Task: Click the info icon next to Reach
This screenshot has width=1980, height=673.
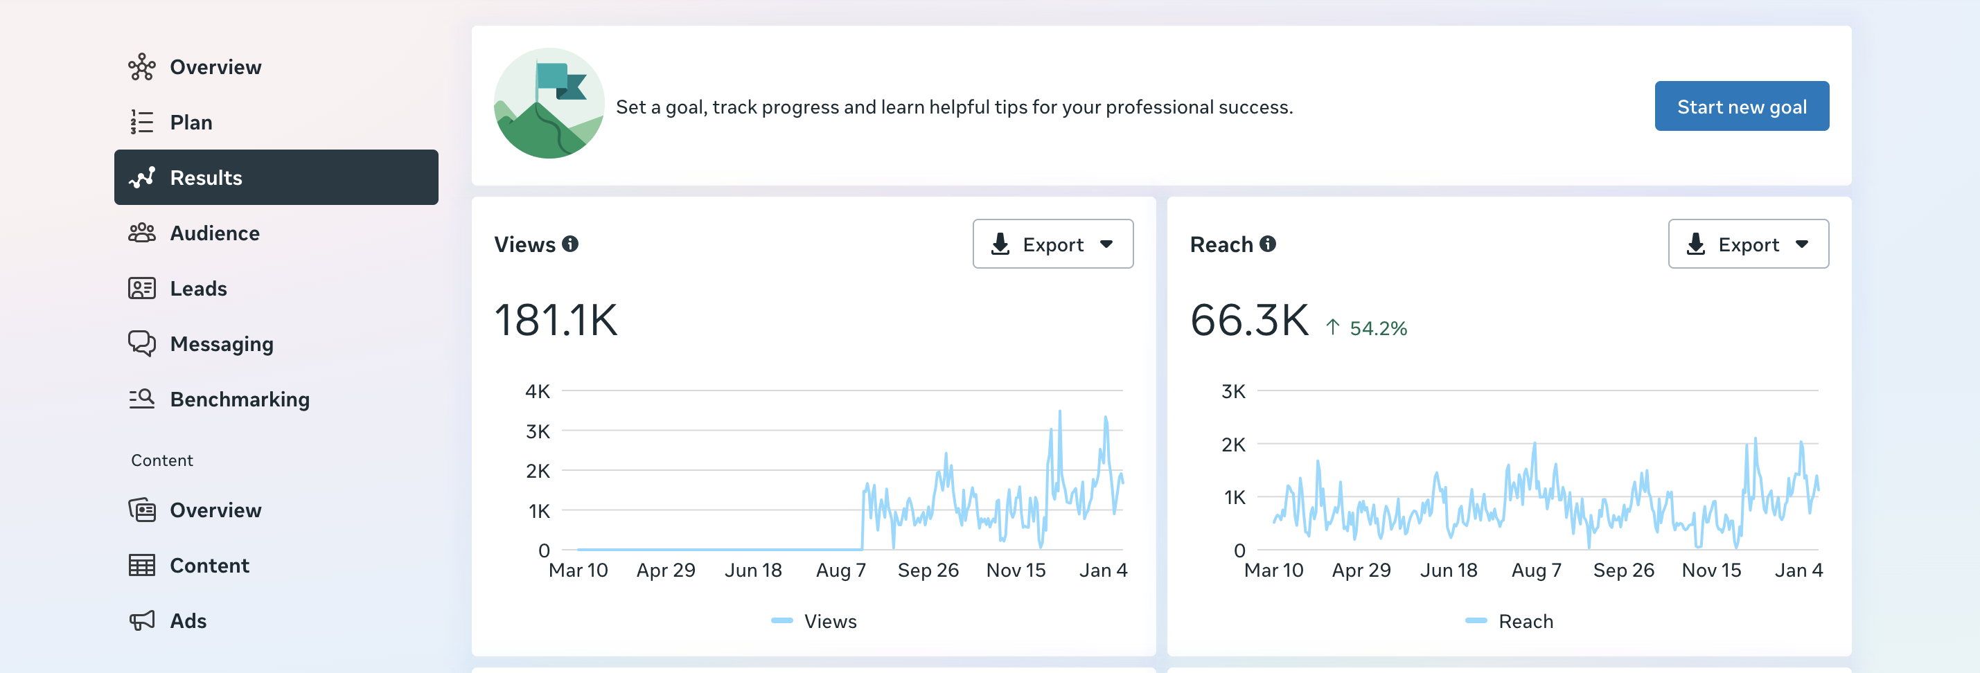Action: pyautogui.click(x=1268, y=244)
